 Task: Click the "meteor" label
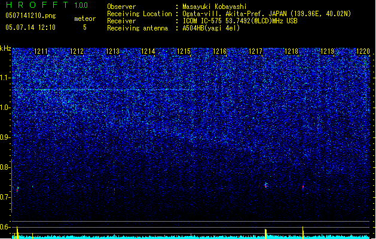pyautogui.click(x=85, y=19)
